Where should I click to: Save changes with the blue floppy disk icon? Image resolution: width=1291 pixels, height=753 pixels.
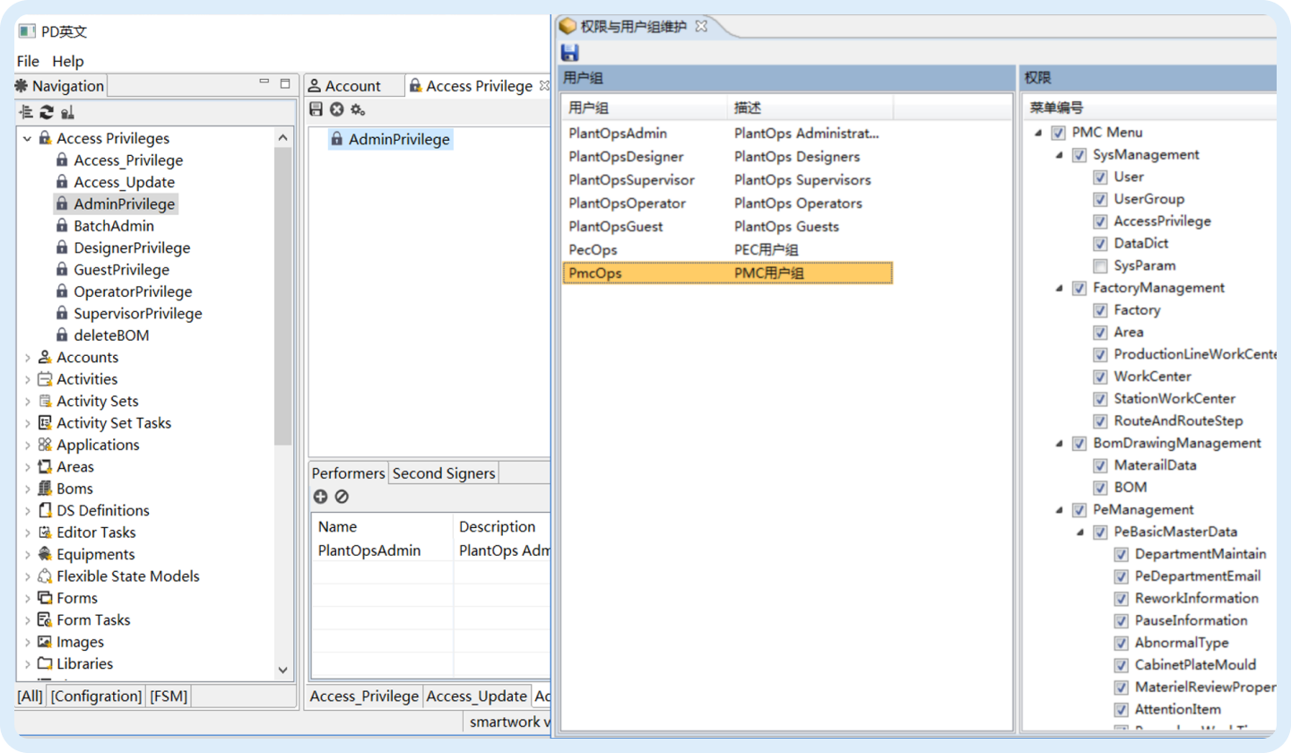tap(569, 53)
